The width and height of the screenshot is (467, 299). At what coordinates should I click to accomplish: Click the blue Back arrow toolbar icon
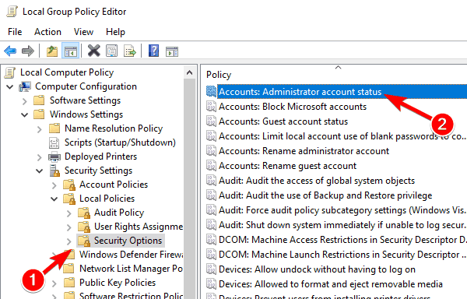click(10, 51)
